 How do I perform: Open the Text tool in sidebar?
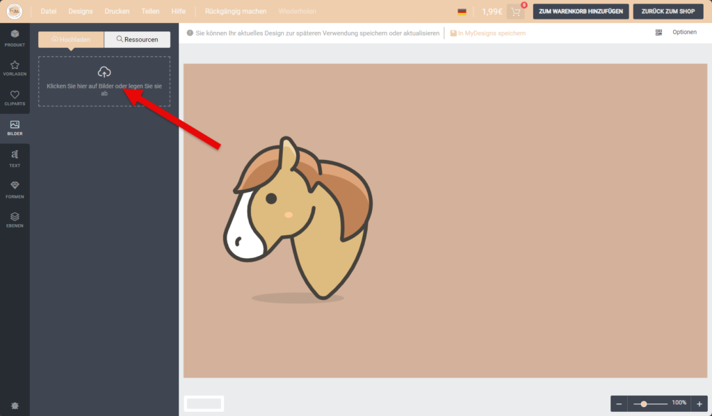click(15, 158)
